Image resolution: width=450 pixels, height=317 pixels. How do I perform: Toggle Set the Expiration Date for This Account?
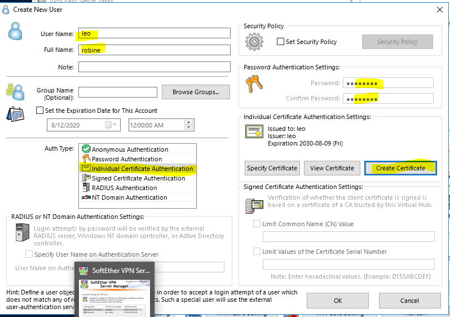click(x=39, y=111)
